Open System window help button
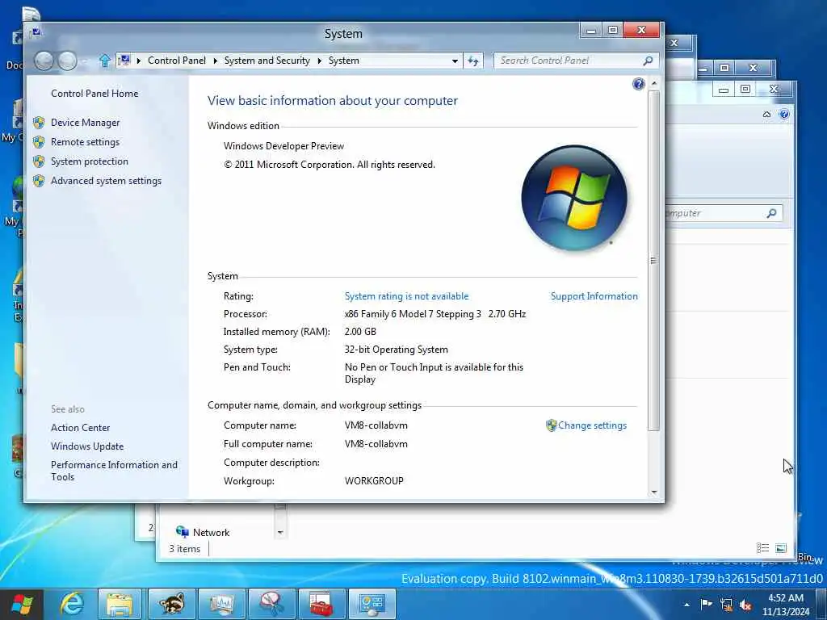 638,84
